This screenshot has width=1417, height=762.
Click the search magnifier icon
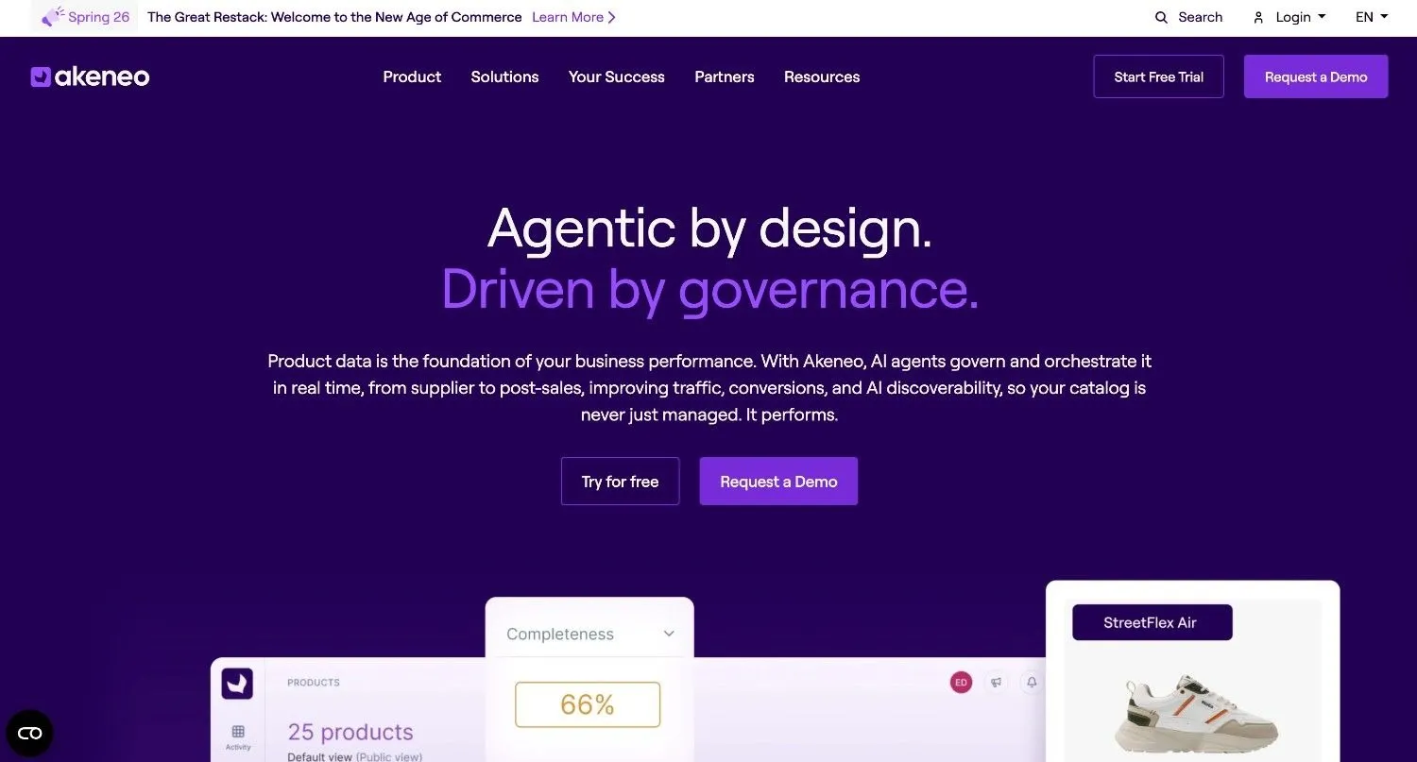(x=1161, y=17)
